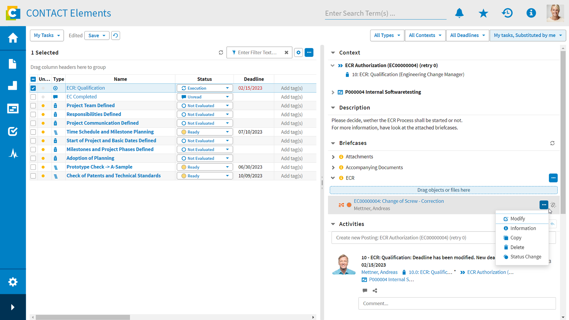Clear the filter text
This screenshot has height=320, width=569.
[286, 52]
